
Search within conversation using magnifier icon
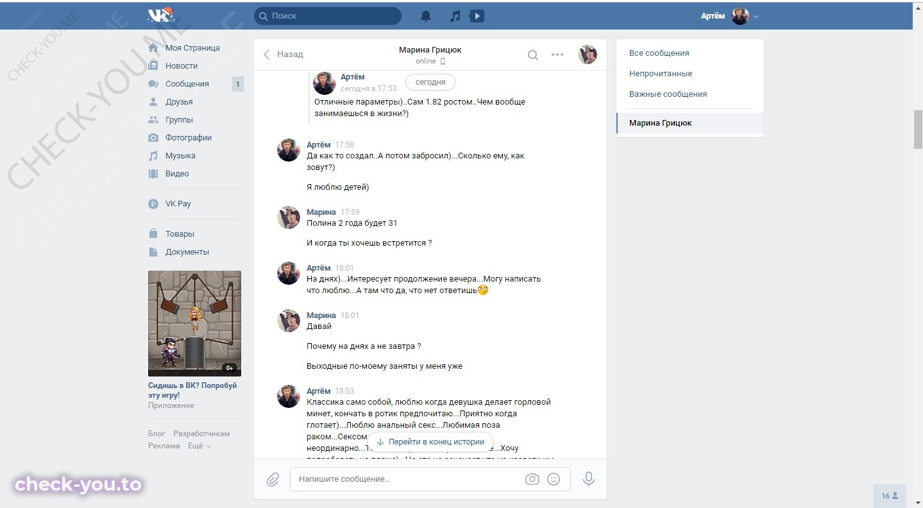click(533, 55)
